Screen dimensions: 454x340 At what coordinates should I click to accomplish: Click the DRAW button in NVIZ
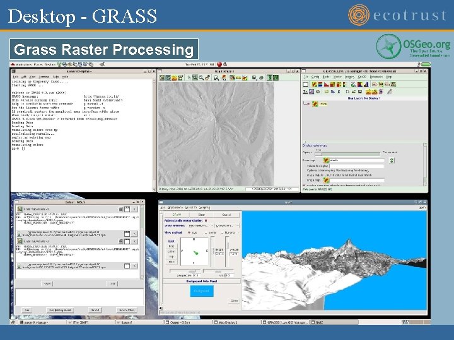point(177,215)
